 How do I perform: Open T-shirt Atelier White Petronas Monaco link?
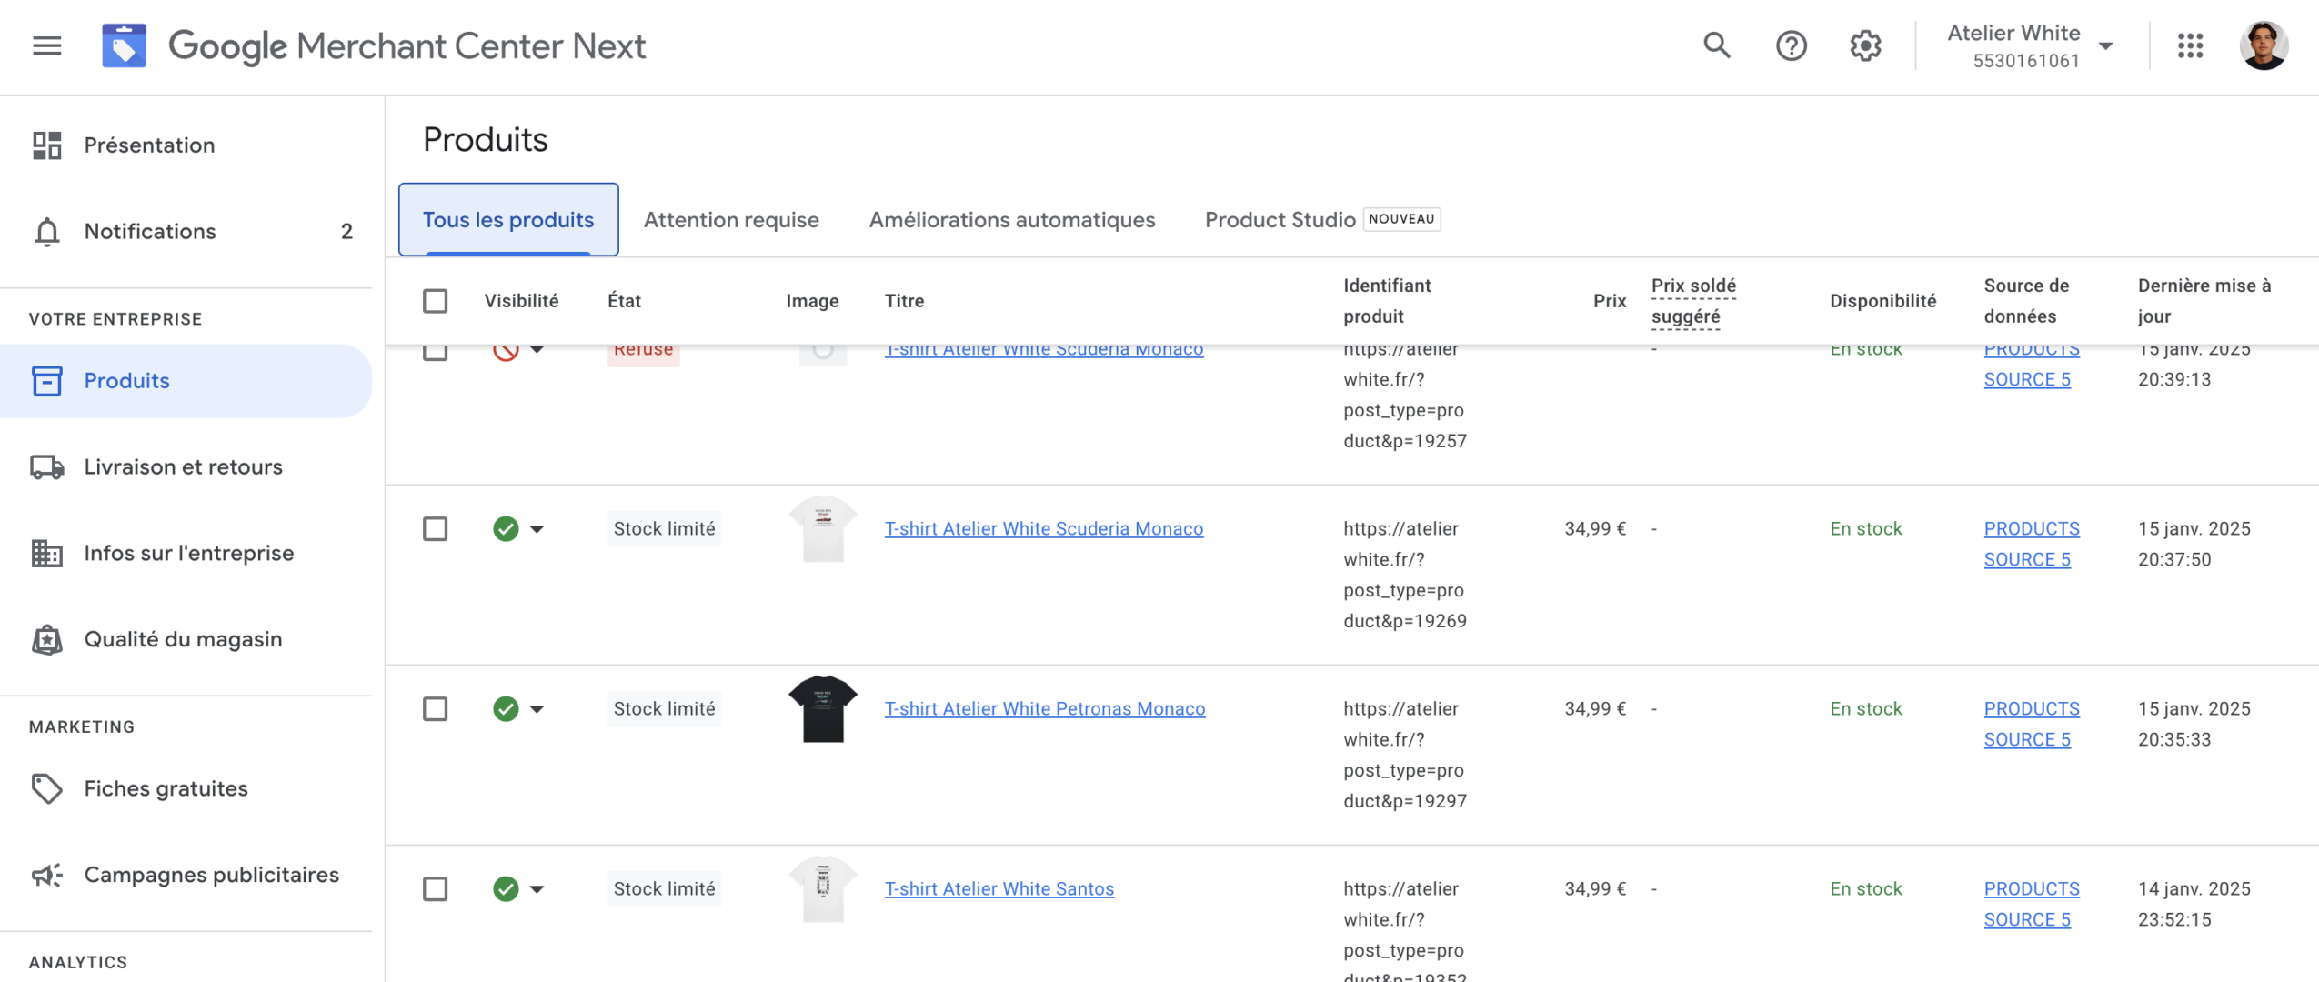[x=1044, y=709]
